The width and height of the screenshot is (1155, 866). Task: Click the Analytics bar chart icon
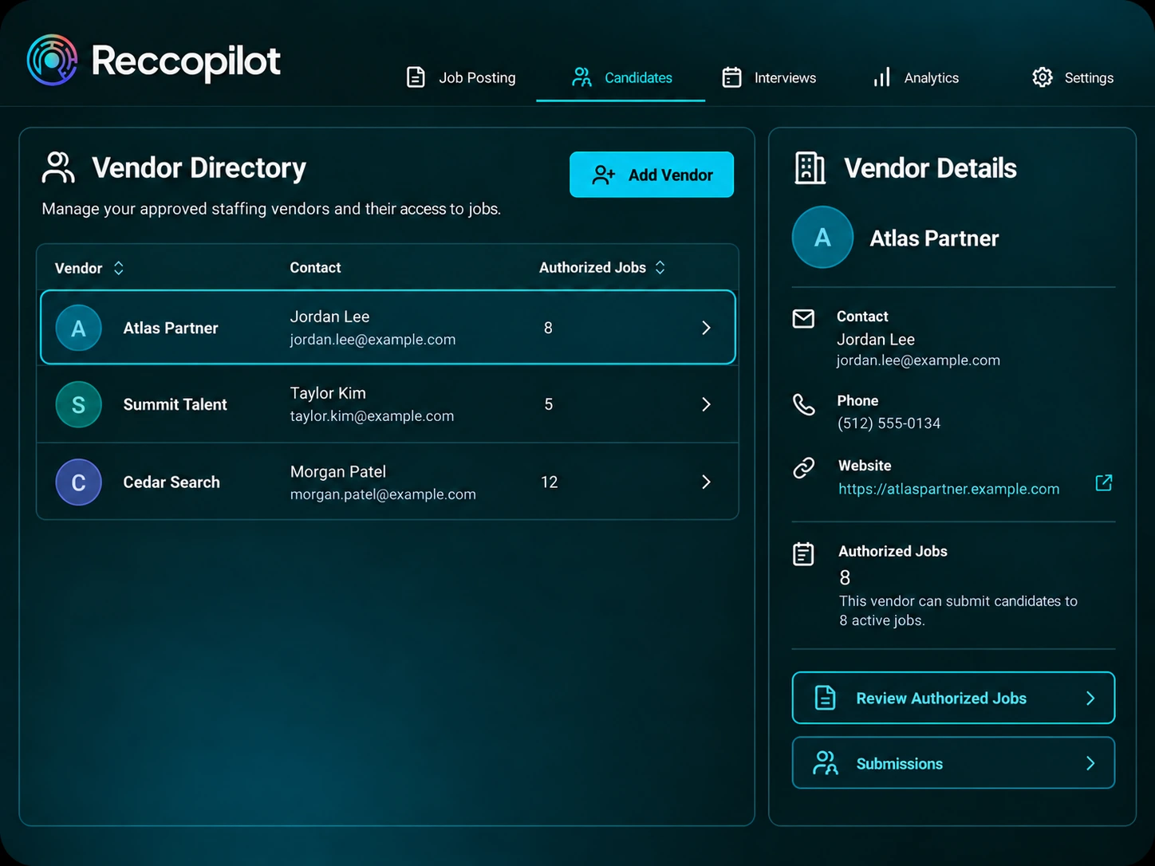(x=881, y=77)
